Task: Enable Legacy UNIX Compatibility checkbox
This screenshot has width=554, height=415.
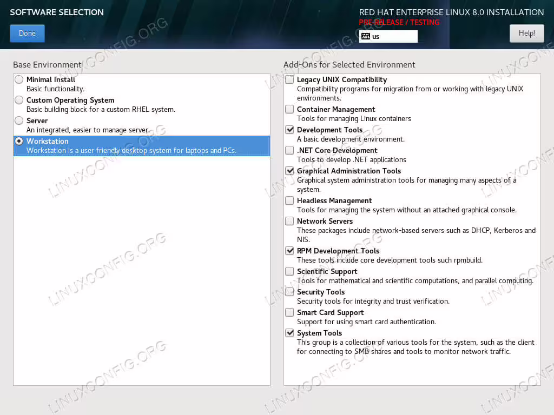Action: click(289, 80)
